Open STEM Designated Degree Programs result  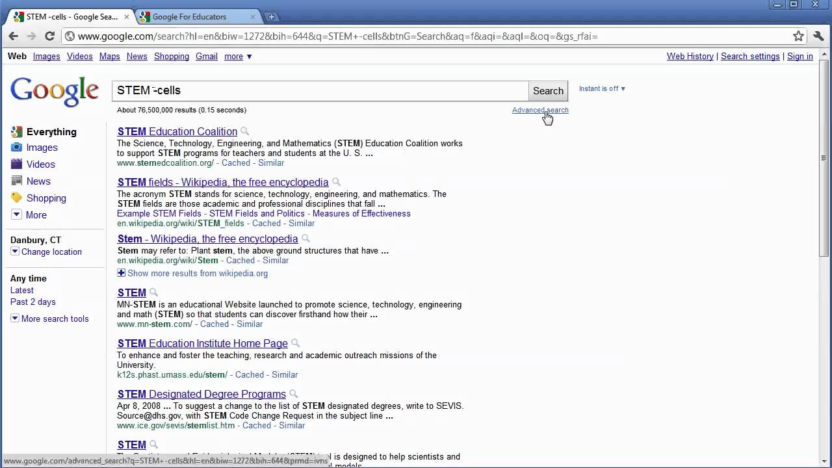[x=201, y=394]
